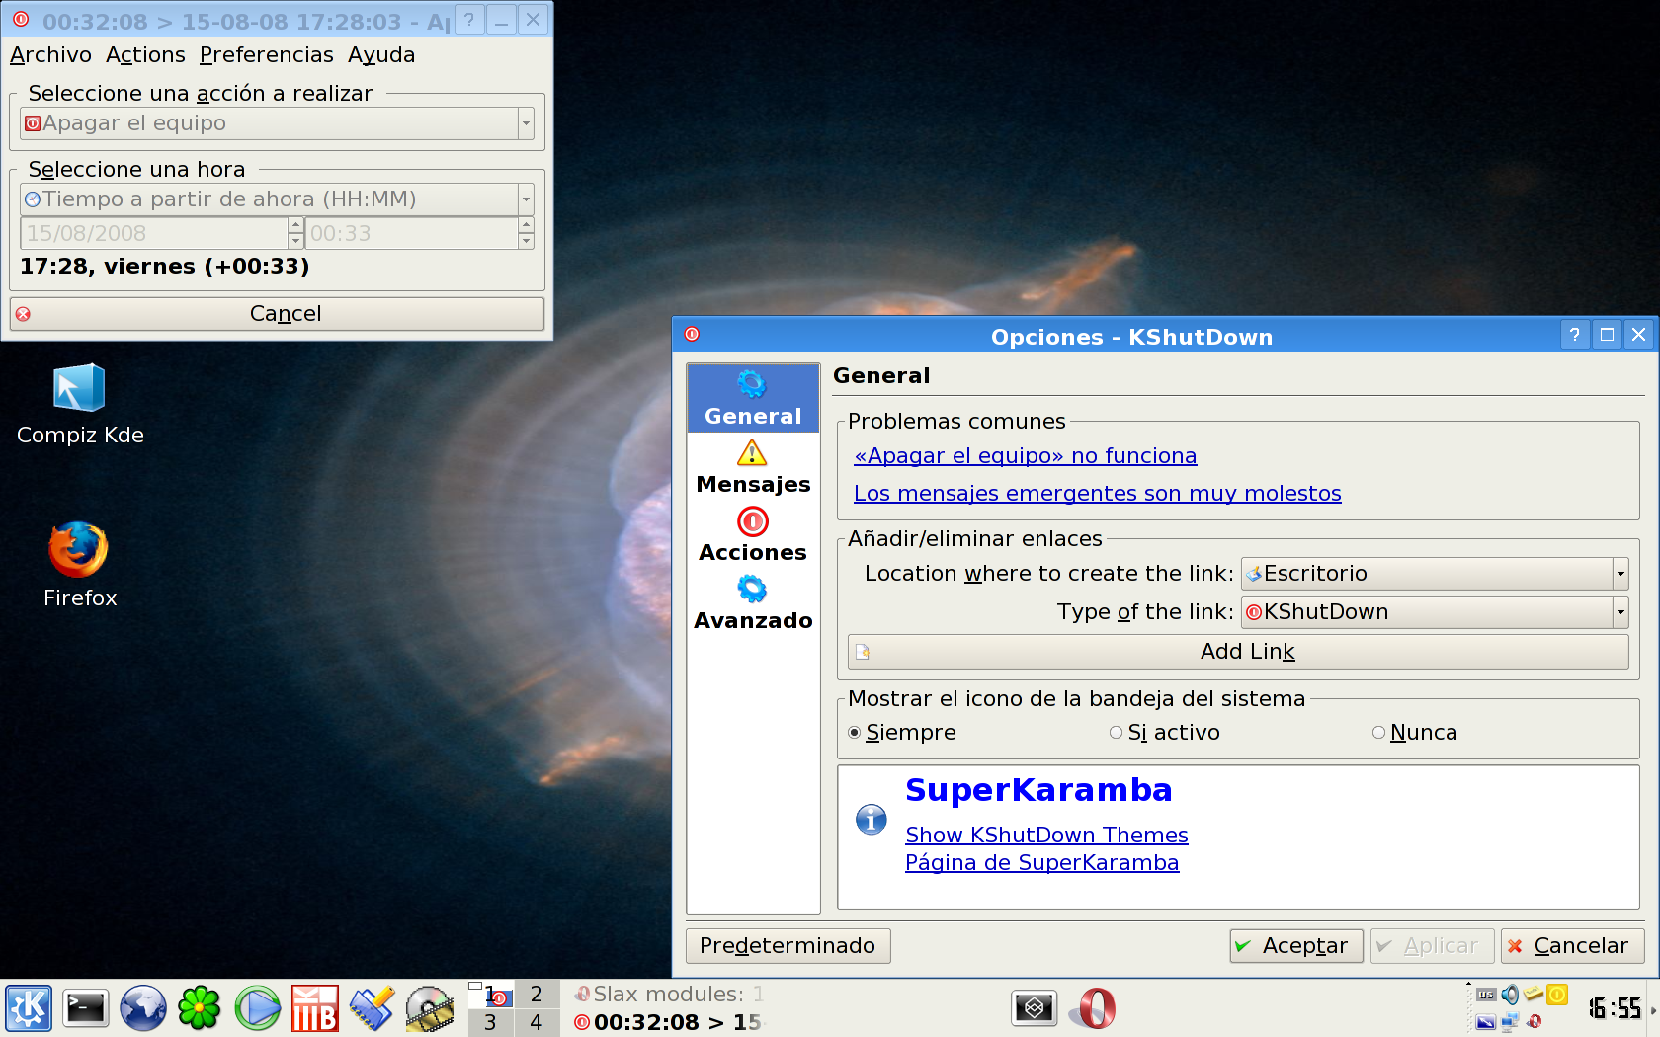Switch to virtual desktop 4 in pager
Image resolution: width=1660 pixels, height=1037 pixels.
point(537,1022)
